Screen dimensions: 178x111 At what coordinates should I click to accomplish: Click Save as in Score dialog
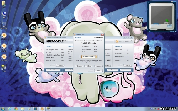click(98, 66)
